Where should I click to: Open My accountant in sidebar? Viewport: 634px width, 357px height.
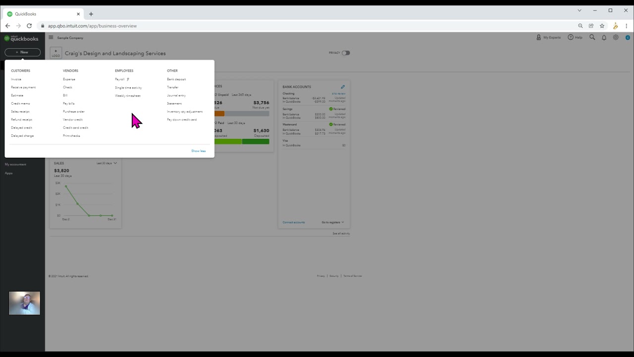click(x=15, y=164)
